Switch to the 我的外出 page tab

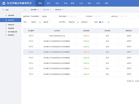click(58, 10)
